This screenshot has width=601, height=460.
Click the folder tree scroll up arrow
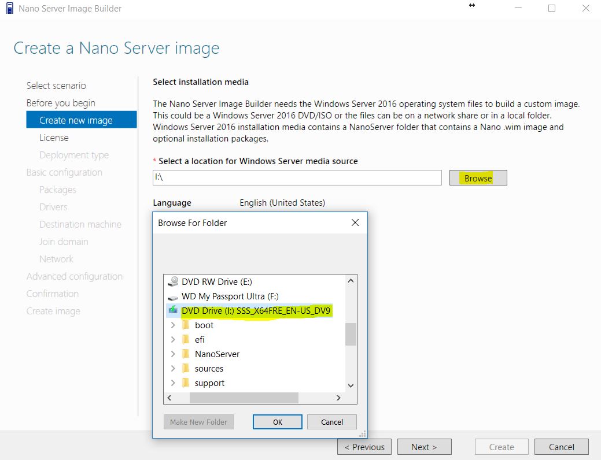tap(351, 281)
